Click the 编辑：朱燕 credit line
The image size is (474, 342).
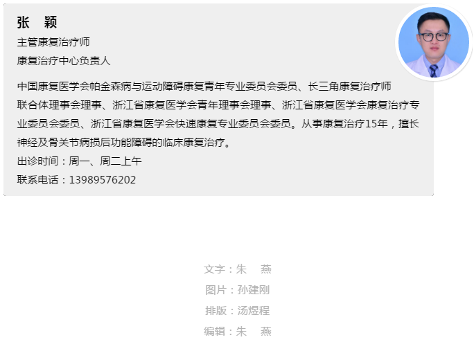(237, 332)
